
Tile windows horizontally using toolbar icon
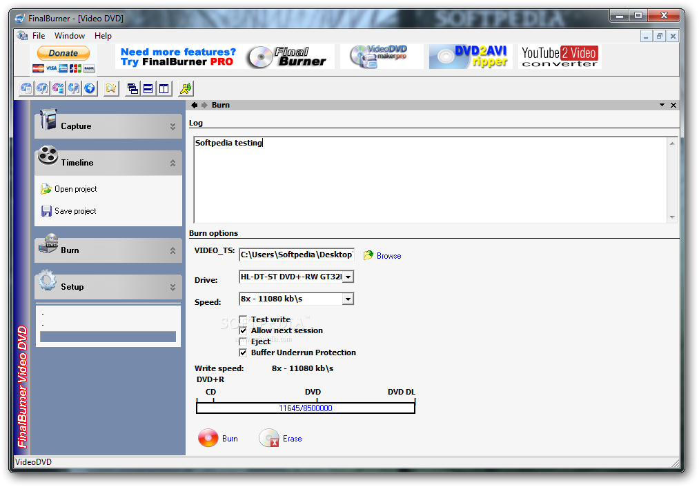[148, 88]
